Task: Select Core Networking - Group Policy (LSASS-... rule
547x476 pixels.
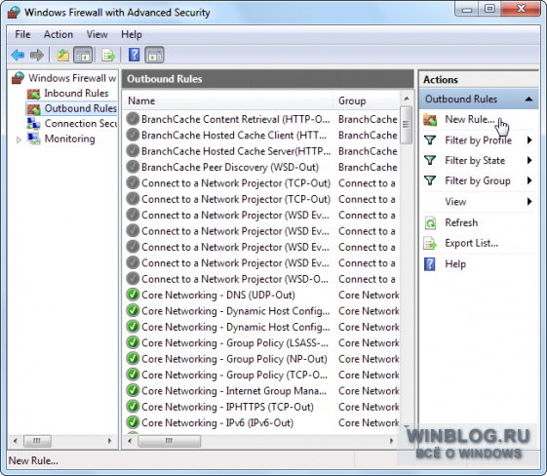Action: coord(235,343)
